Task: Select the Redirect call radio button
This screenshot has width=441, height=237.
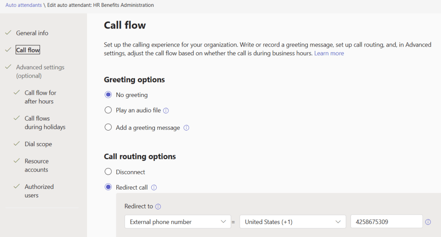Action: pyautogui.click(x=109, y=187)
